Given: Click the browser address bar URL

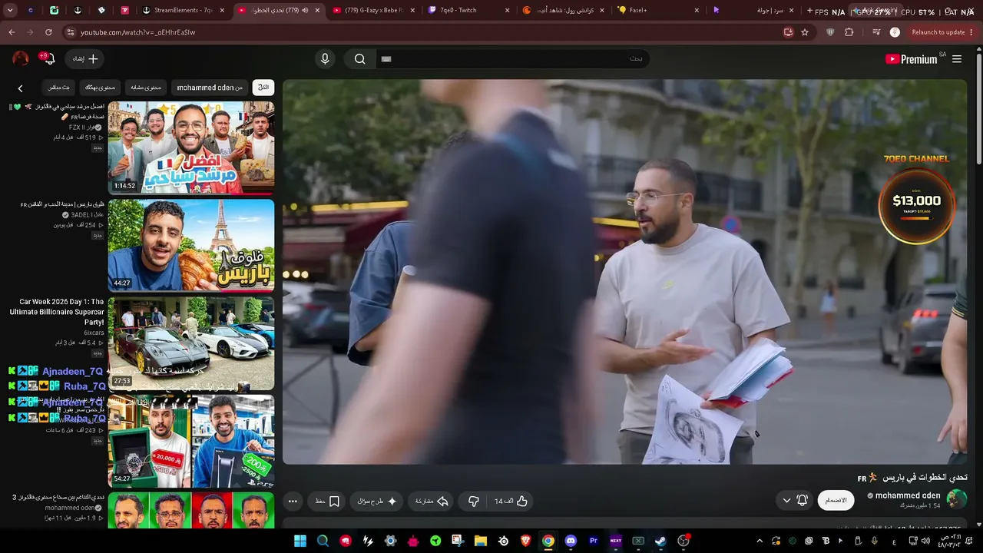Looking at the screenshot, I should (138, 32).
